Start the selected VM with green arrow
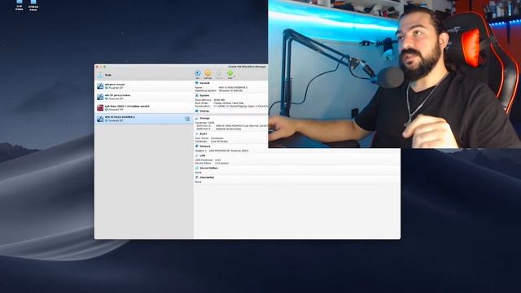Screen dimensions: 521x293 [x=230, y=74]
